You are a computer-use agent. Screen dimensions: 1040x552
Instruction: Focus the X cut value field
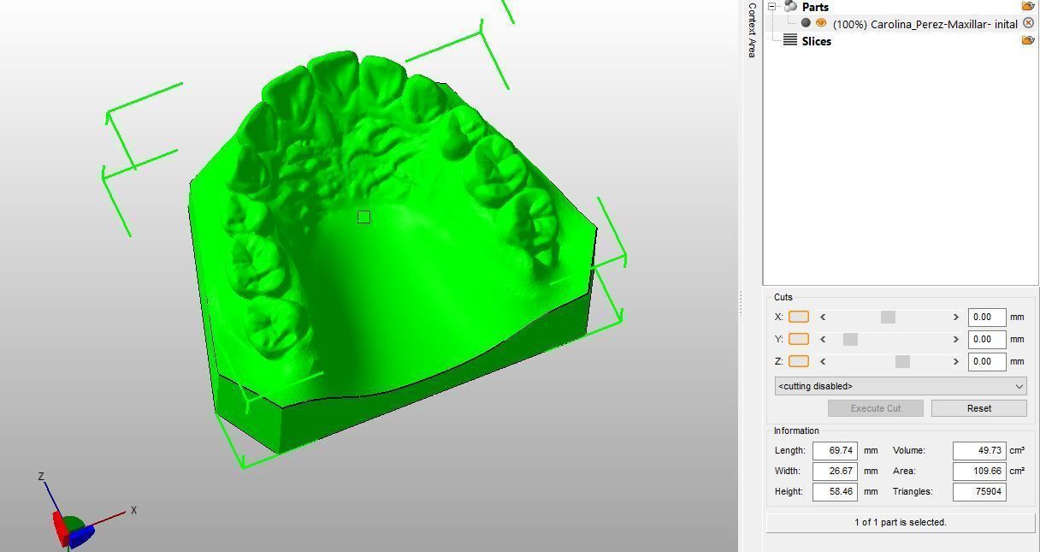click(x=987, y=317)
